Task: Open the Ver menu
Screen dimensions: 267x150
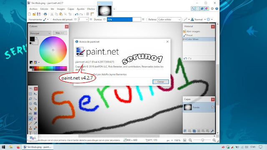Action: [x=53, y=9]
